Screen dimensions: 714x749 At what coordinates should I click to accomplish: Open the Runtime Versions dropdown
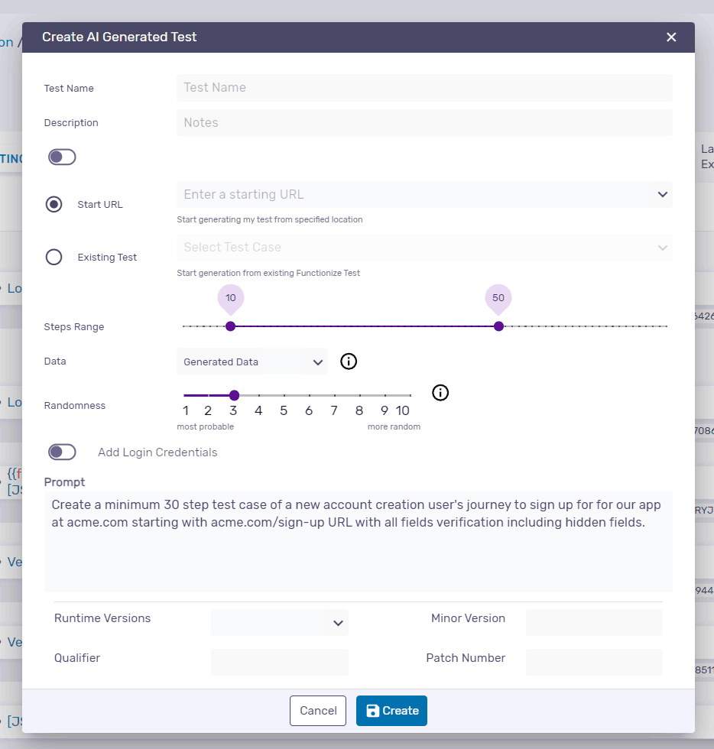point(279,622)
